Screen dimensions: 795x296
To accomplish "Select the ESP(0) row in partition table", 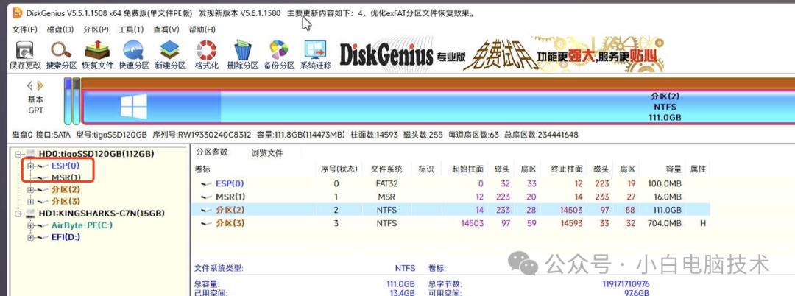I will [451, 183].
